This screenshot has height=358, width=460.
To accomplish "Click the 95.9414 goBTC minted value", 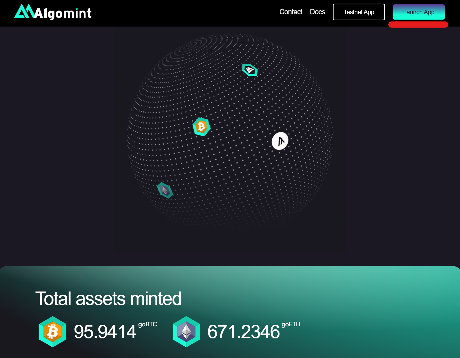I will (x=105, y=332).
